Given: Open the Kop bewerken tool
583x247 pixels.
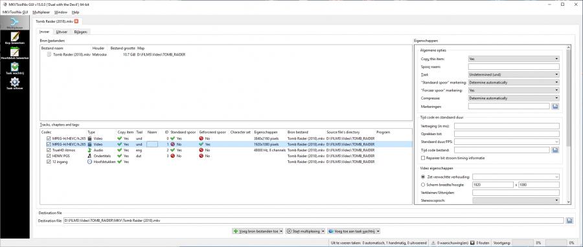Looking at the screenshot, I should [15, 38].
